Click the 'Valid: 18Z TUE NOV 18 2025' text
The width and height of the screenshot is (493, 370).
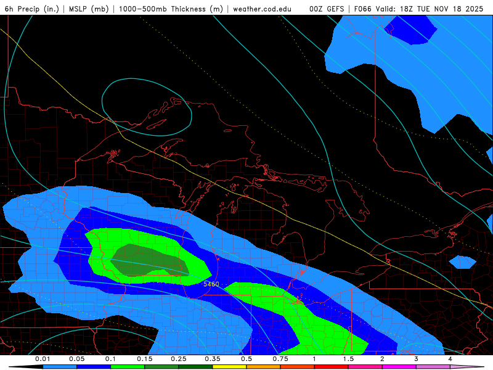click(x=430, y=9)
